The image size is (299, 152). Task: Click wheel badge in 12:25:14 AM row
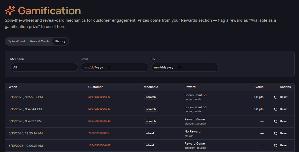(150, 133)
